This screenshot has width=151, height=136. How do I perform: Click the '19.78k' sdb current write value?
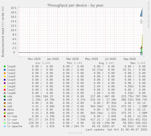coord(50,100)
